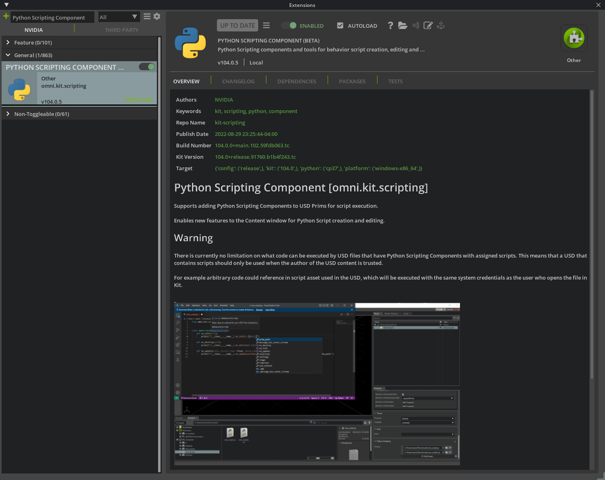Click the green plus add extension icon
605x480 pixels.
(x=6, y=16)
